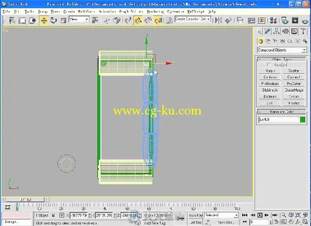
Task: Click the Quick Render teapot icon
Action: coord(305,21)
